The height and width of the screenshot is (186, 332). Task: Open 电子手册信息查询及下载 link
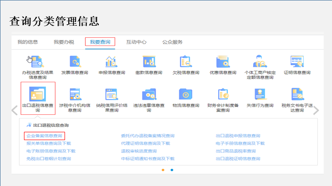(x=240, y=143)
